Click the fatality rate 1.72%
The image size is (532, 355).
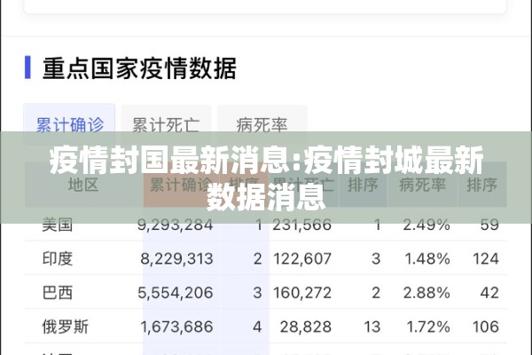428,327
